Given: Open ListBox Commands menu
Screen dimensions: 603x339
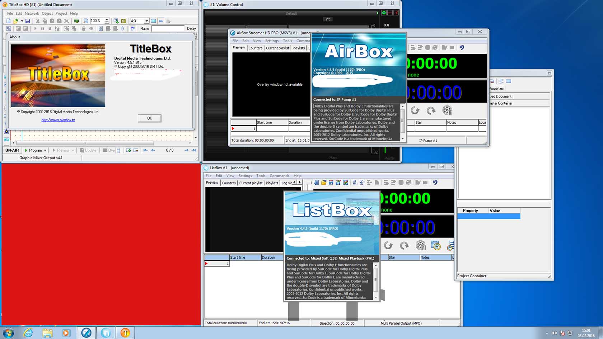Looking at the screenshot, I should [x=279, y=176].
